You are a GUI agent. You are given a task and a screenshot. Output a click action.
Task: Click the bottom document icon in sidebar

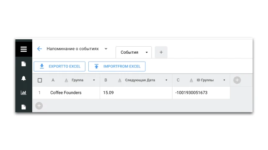tap(23, 107)
